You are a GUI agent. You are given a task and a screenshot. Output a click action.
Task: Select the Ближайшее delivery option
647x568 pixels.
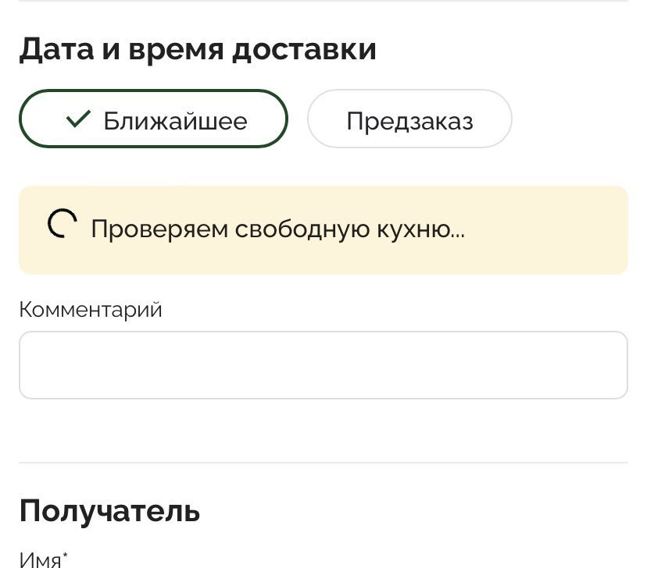153,119
